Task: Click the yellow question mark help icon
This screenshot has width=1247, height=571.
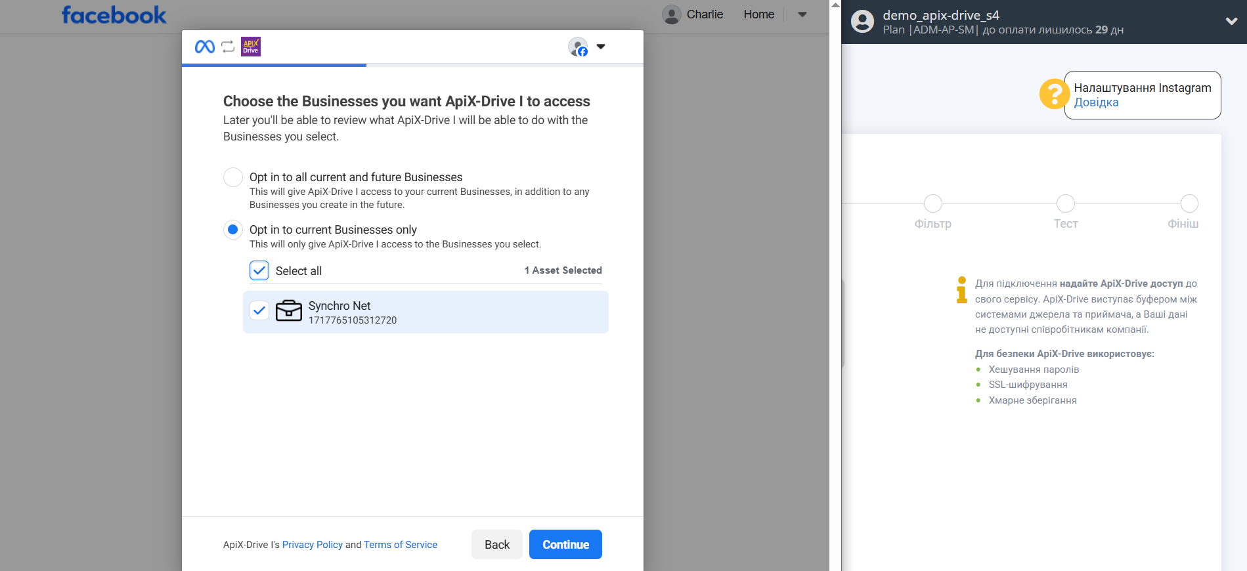Action: pos(1053,94)
